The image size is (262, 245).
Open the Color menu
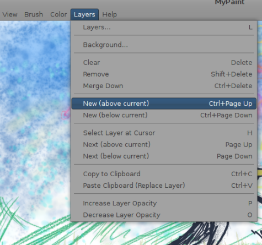[x=58, y=14]
